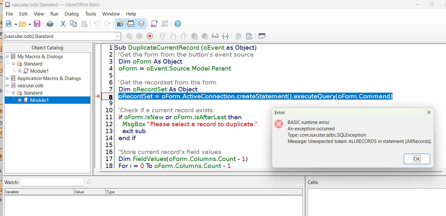Screen dimensions: 446x216
Task: Click the Find Parenthesis braces icon
Action: click(x=226, y=36)
